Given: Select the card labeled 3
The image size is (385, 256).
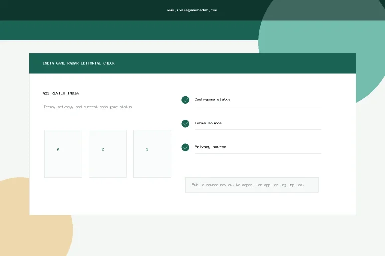Looking at the screenshot, I should click(x=152, y=154).
